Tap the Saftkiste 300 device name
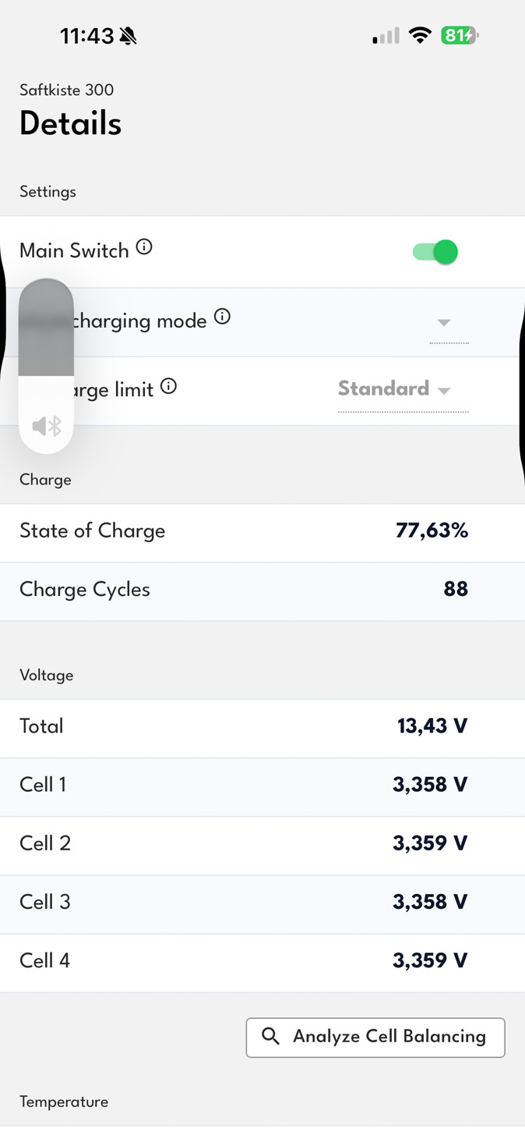525x1139 pixels. (67, 90)
